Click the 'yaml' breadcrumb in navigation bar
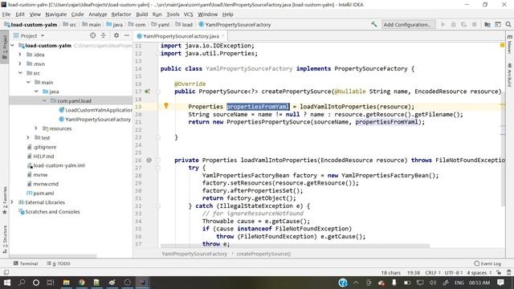Viewport: 514px width, 289px height. [161, 25]
